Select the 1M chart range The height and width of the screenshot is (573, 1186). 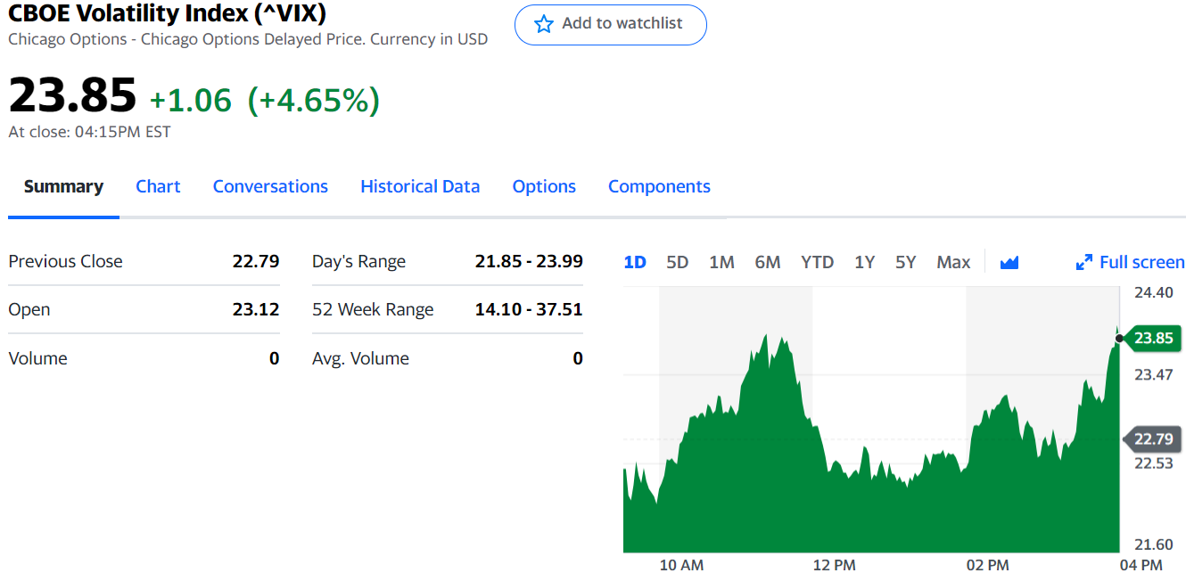pos(721,262)
